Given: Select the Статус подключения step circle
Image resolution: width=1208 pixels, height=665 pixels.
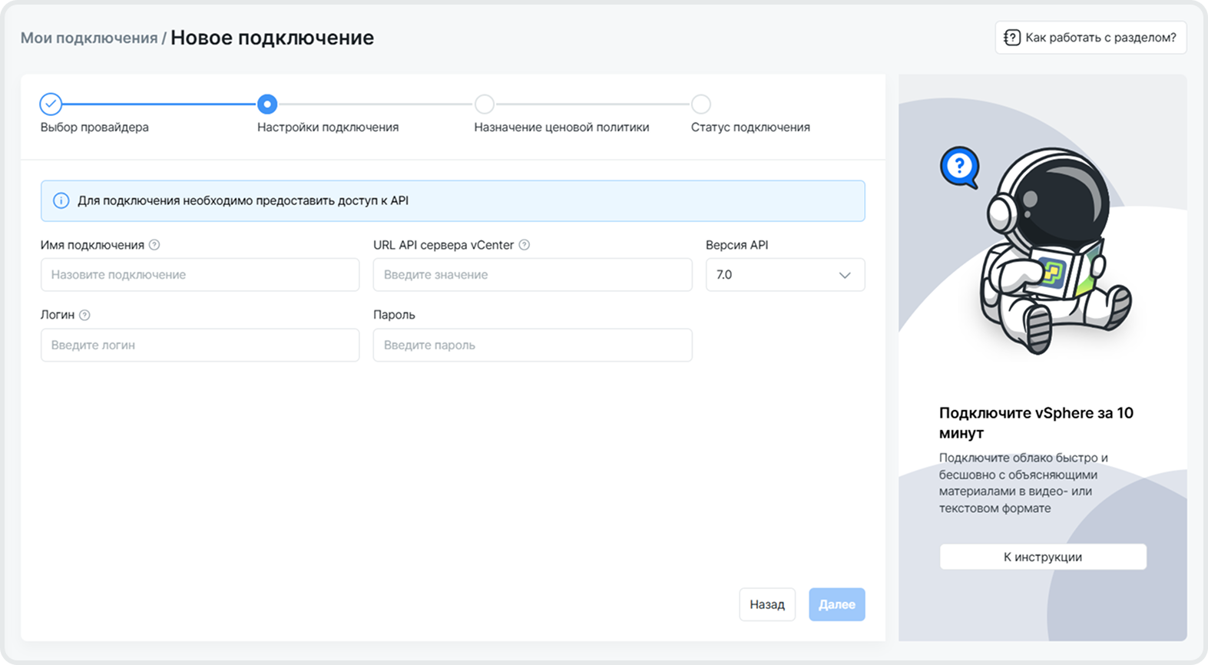Looking at the screenshot, I should point(700,104).
